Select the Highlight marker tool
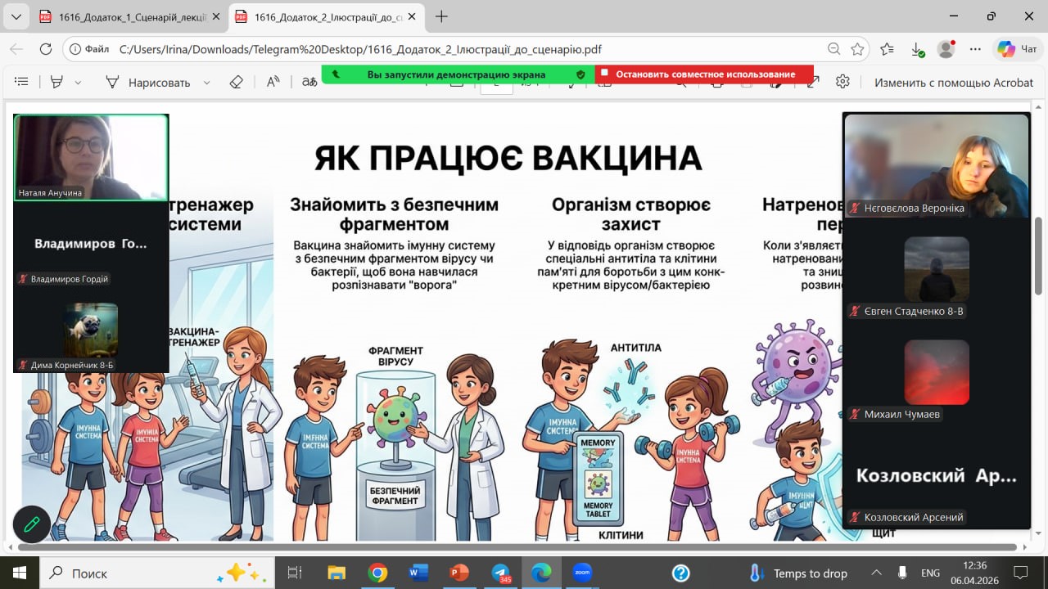The image size is (1048, 589). point(56,82)
